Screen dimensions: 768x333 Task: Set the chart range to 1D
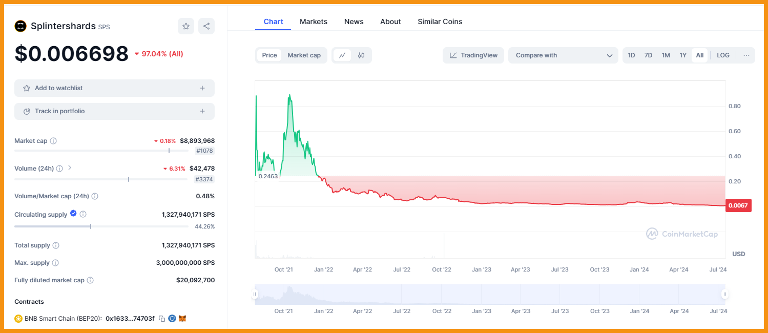pos(632,55)
